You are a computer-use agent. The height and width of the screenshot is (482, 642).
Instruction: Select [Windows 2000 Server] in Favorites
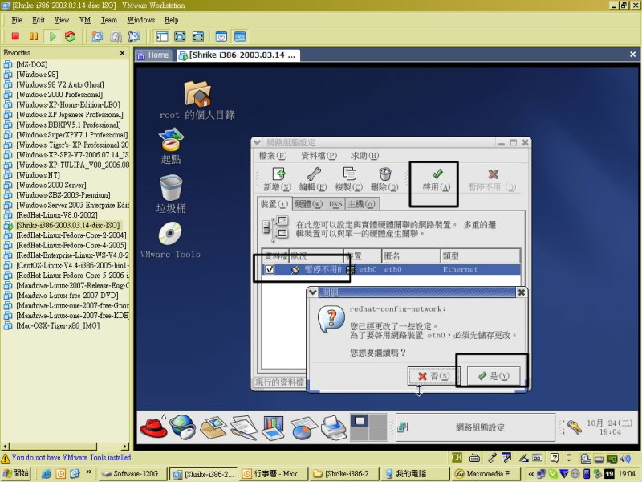[x=51, y=185]
